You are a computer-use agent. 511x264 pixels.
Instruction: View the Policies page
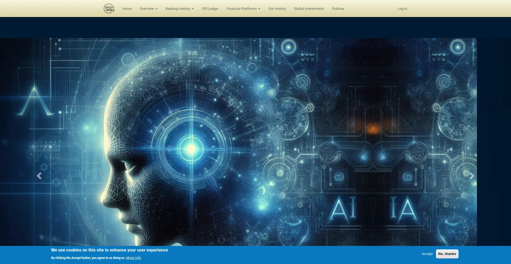338,9
